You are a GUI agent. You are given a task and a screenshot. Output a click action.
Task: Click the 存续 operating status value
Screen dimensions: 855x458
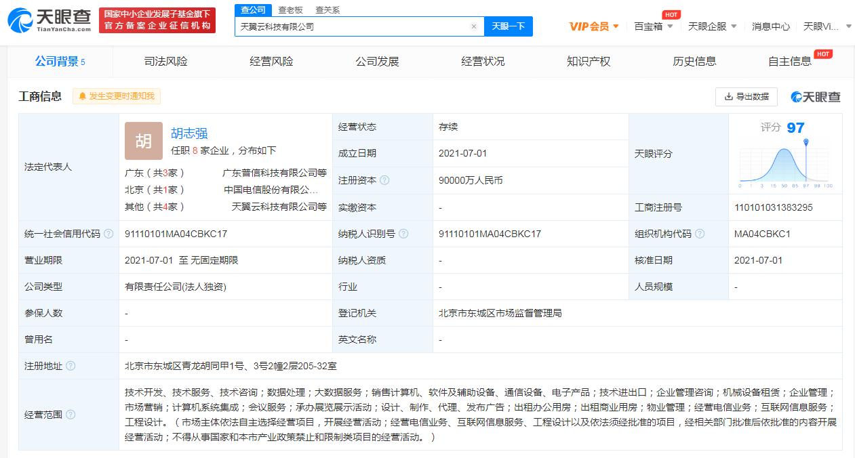point(448,127)
